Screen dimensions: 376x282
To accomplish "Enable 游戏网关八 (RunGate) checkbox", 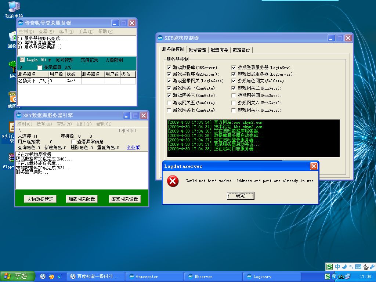I will 234,110.
